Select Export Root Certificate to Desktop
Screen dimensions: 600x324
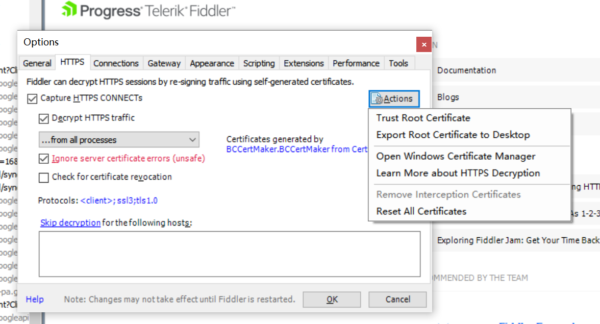(x=453, y=135)
